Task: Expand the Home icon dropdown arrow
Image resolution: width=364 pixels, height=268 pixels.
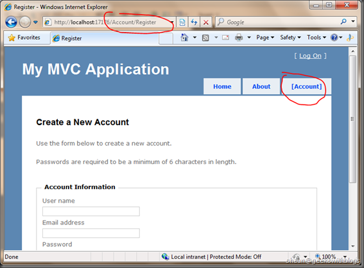Action: pos(195,37)
